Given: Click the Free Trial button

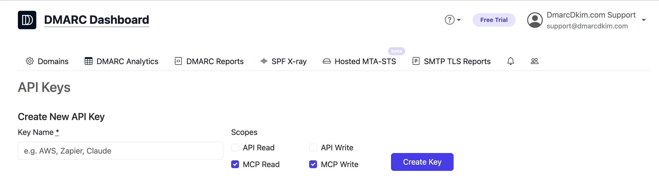Looking at the screenshot, I should (494, 20).
